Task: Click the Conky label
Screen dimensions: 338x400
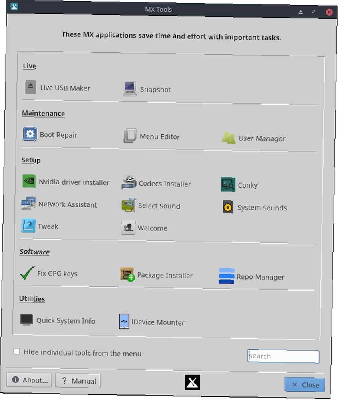Action: point(247,185)
